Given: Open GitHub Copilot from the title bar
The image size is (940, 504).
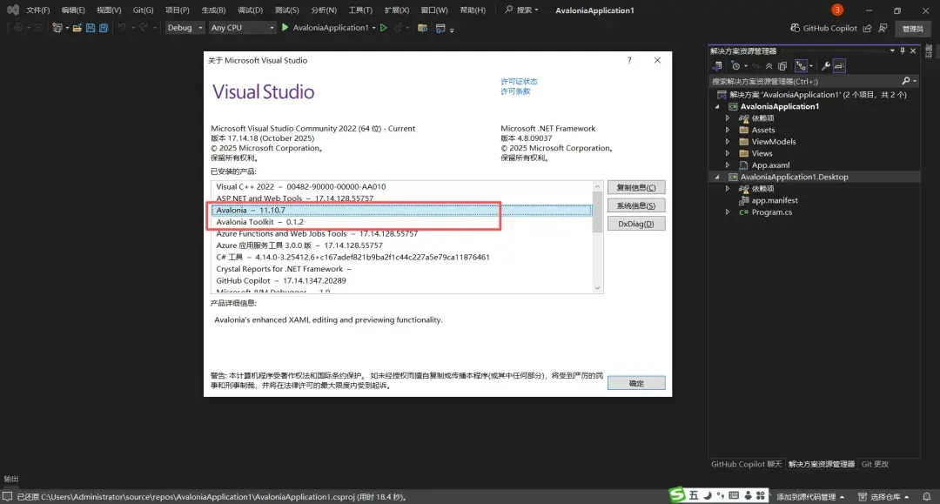Looking at the screenshot, I should pos(825,27).
